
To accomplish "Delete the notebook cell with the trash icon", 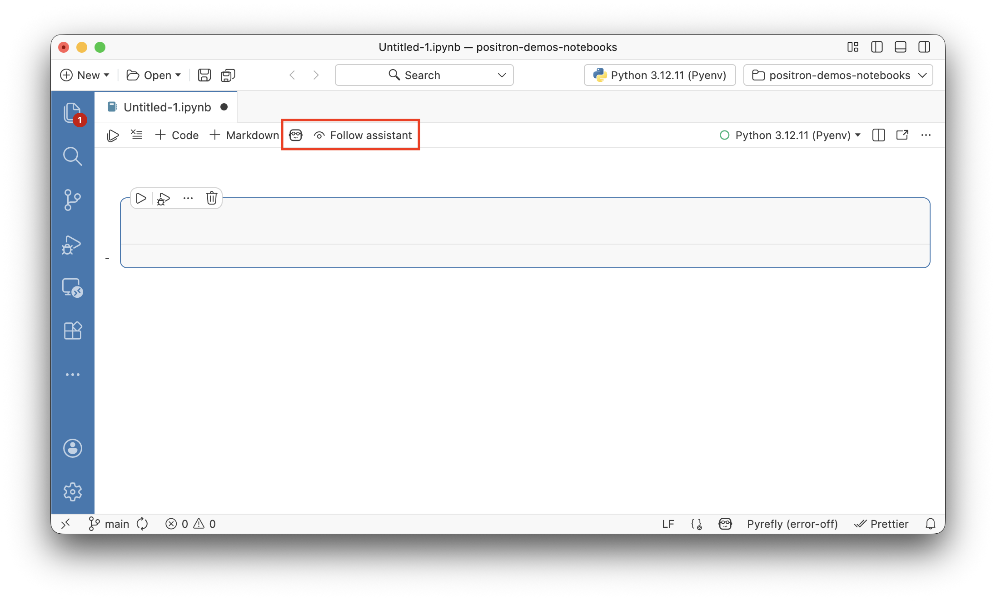I will tap(211, 198).
